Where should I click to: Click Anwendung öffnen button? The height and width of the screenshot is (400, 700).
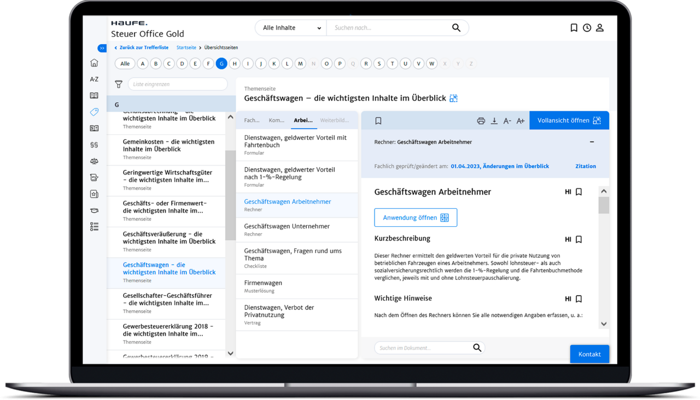(416, 217)
